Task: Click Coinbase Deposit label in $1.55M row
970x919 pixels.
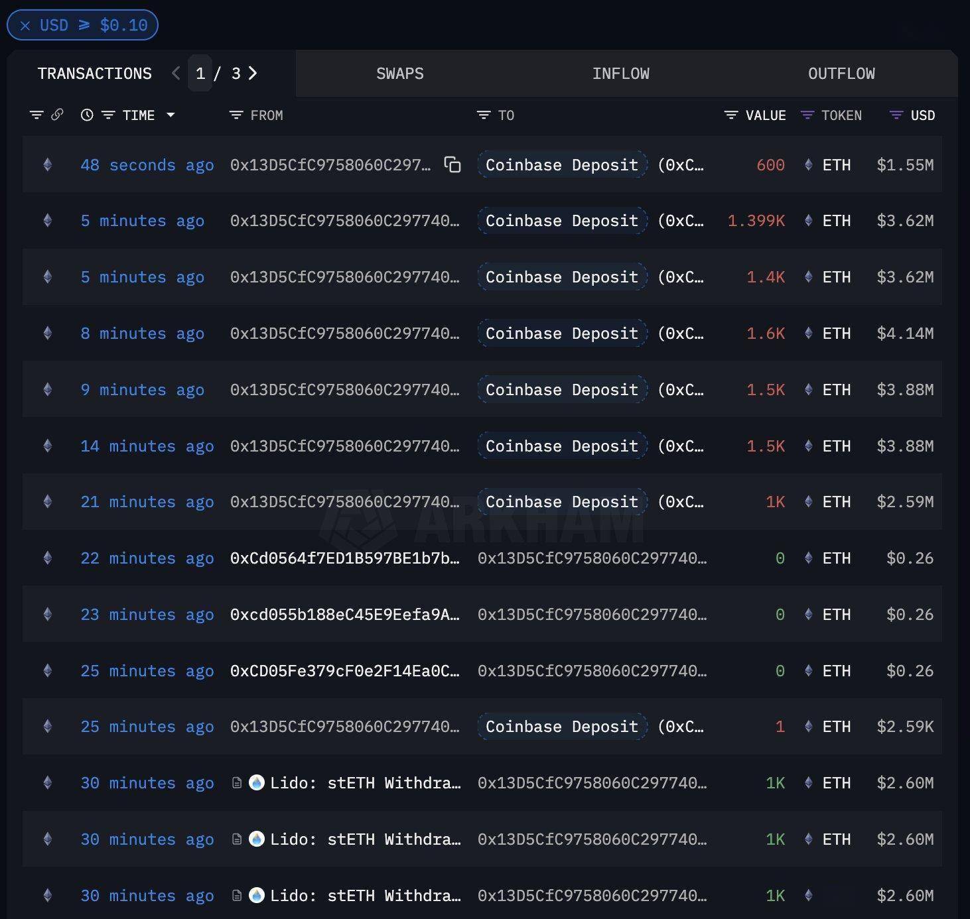Action: click(562, 165)
